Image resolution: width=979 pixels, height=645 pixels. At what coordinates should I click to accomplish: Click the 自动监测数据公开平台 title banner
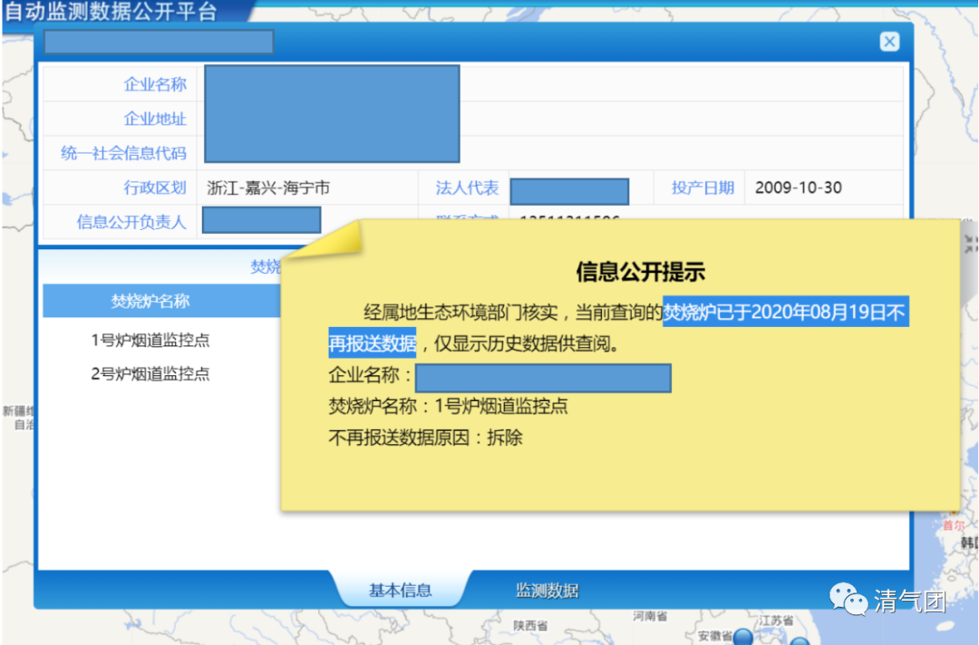(111, 13)
